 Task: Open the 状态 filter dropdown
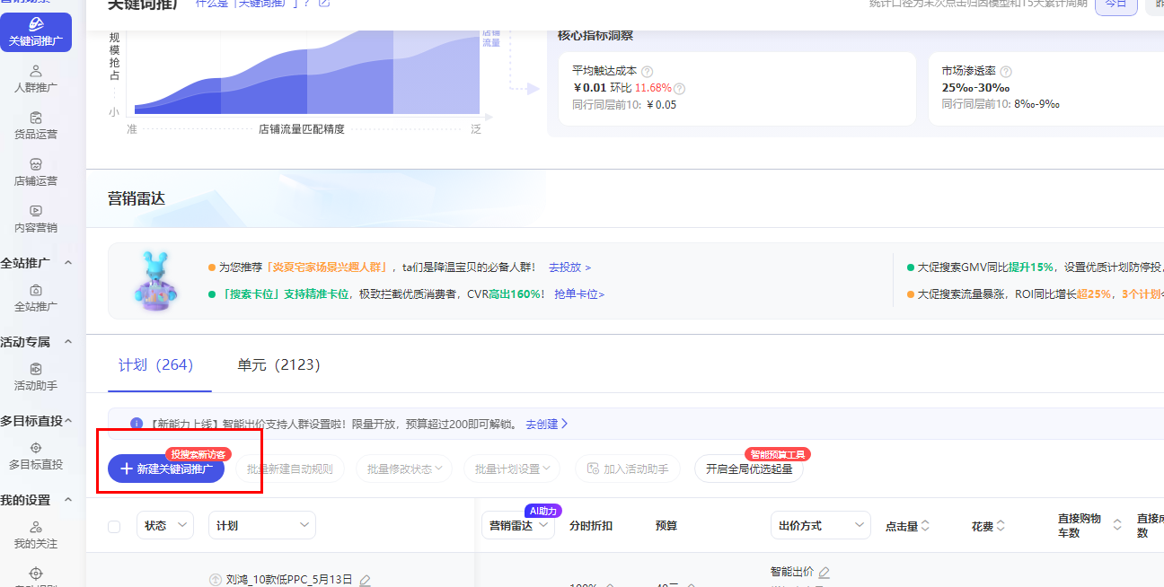tap(165, 526)
